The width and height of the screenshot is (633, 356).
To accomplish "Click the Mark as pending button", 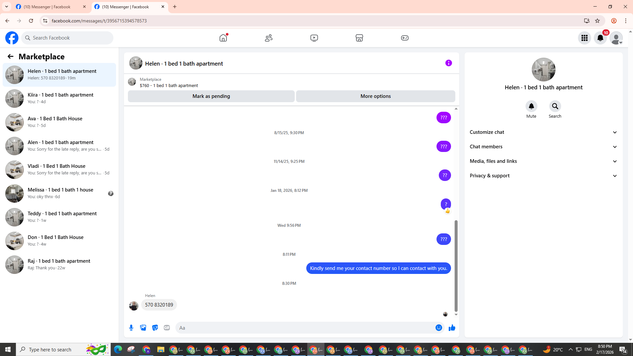I will (x=211, y=96).
